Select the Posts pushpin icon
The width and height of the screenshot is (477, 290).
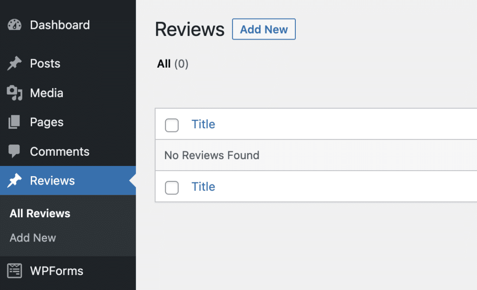click(x=14, y=63)
